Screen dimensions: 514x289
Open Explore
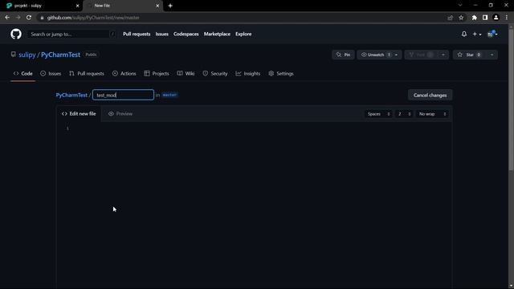[243, 34]
